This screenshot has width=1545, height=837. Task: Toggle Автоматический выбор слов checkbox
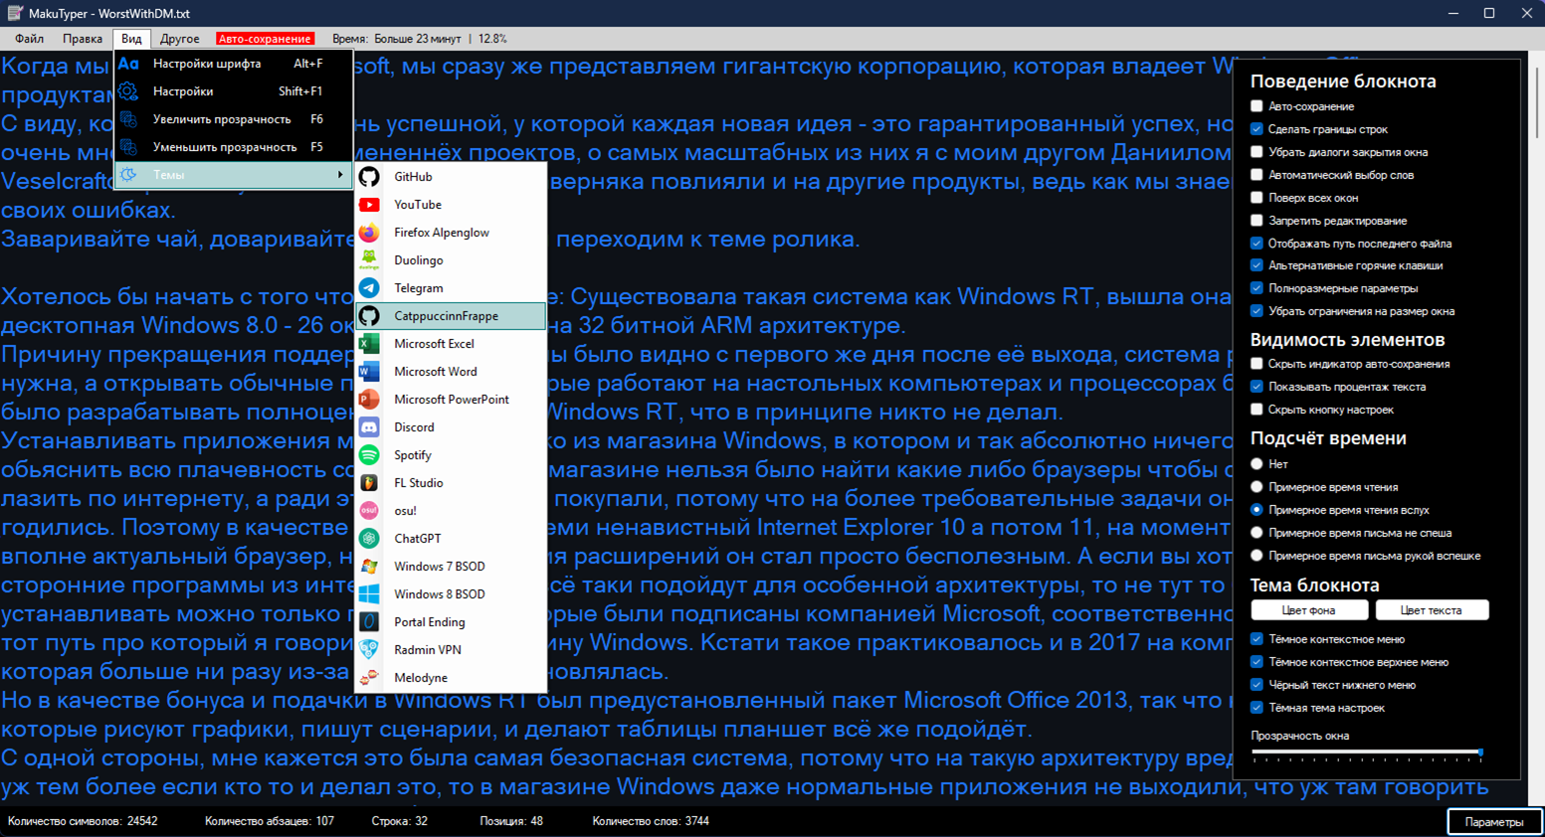pos(1256,175)
